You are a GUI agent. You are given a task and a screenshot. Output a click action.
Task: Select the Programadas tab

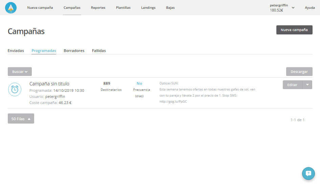[44, 51]
